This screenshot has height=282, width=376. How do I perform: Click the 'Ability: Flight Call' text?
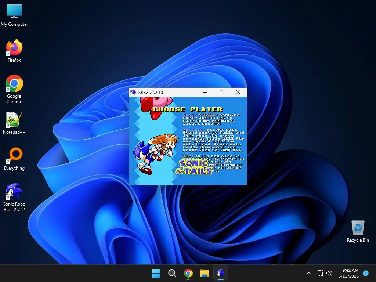click(x=210, y=130)
